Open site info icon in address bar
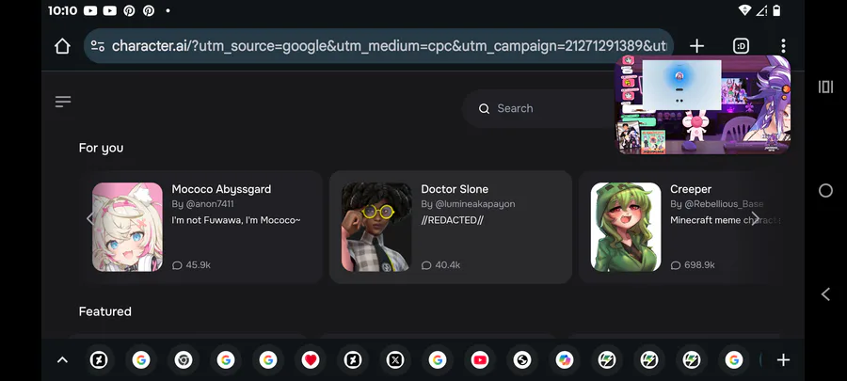 point(98,46)
